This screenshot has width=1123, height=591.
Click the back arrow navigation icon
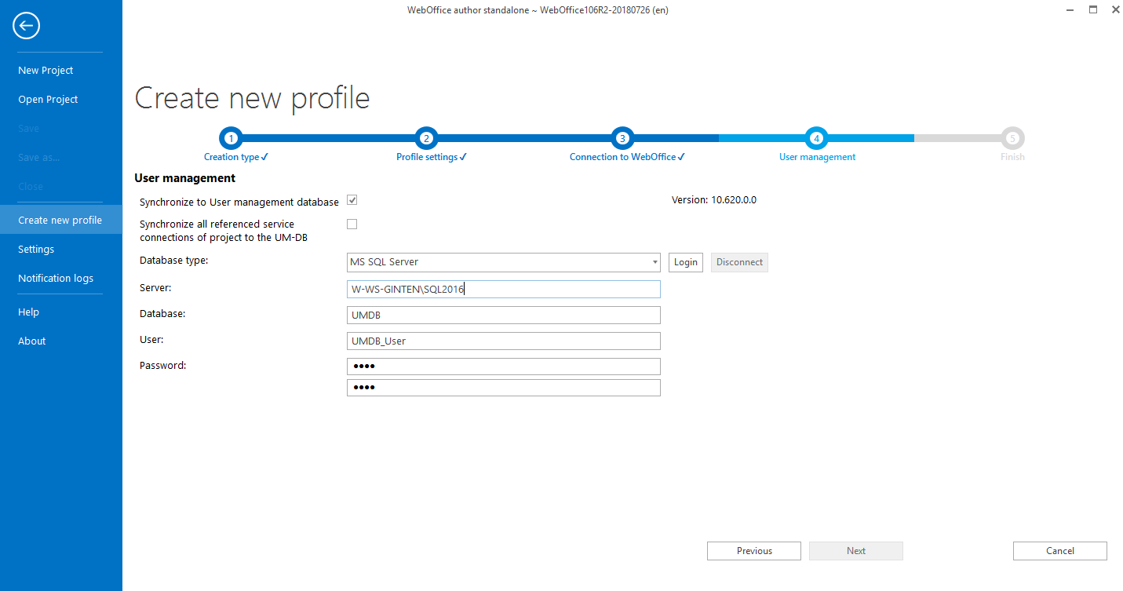(x=26, y=25)
